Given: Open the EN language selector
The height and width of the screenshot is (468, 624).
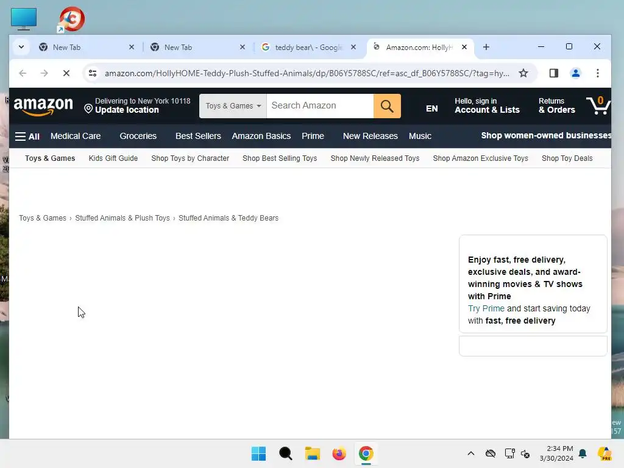Looking at the screenshot, I should coord(432,108).
